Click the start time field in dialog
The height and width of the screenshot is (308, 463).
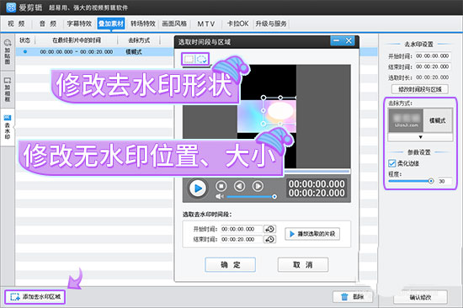click(242, 229)
